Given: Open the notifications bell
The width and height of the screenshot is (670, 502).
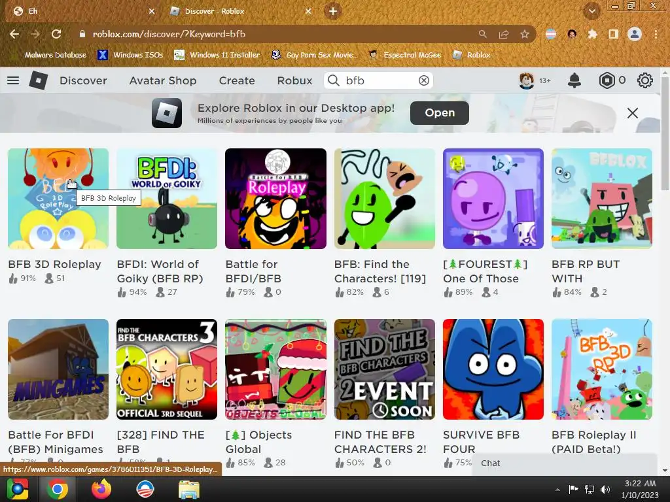Looking at the screenshot, I should [574, 80].
